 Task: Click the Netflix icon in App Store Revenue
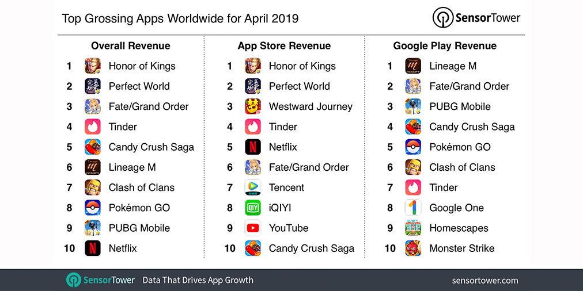click(x=253, y=147)
